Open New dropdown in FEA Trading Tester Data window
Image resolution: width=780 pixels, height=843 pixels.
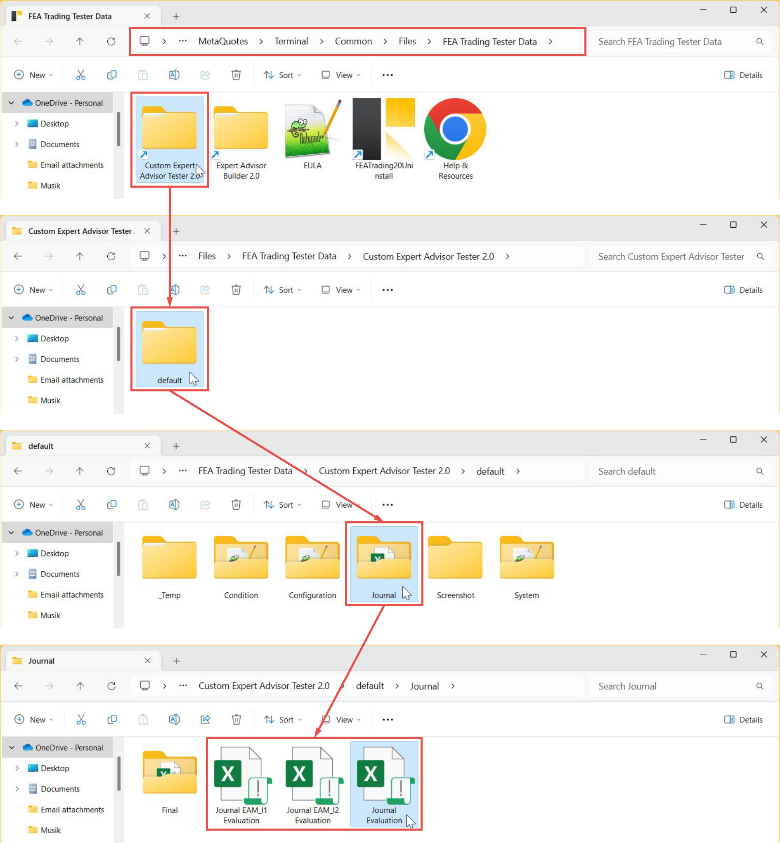(33, 75)
